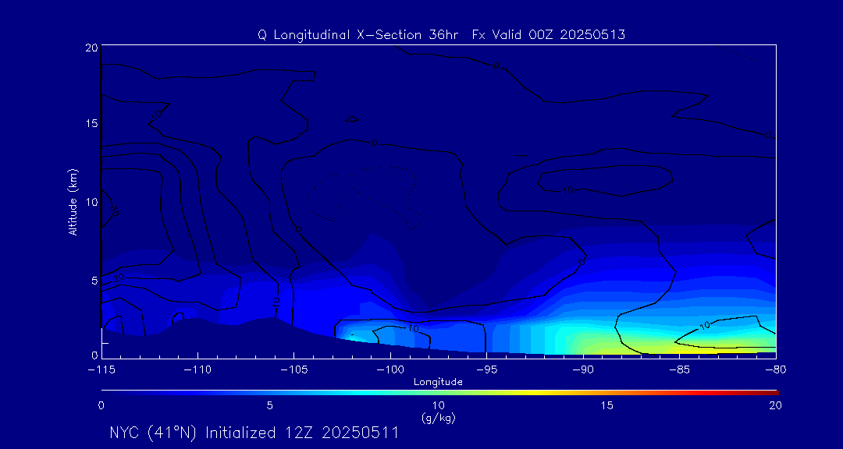
Task: Select the -100 longitude tick label
Action: tap(390, 370)
